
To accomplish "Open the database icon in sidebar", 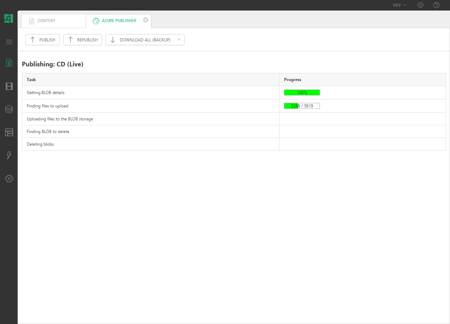I will tap(9, 109).
